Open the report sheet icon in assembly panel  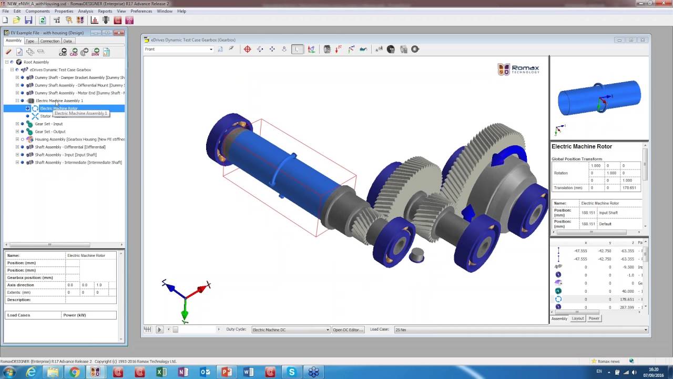106,52
